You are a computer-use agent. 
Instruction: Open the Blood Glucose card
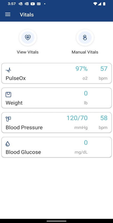56,147
